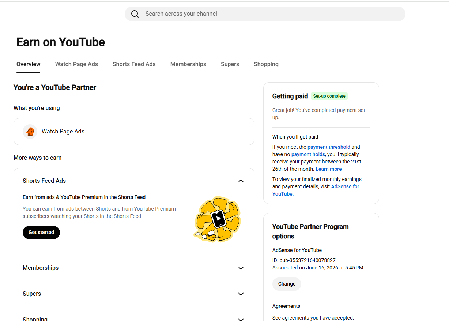This screenshot has width=449, height=321.
Task: Click the When you'll get paid subheading
Action: tap(295, 137)
